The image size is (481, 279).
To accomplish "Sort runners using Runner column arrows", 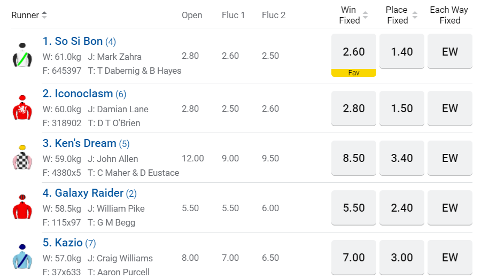I will [x=44, y=15].
